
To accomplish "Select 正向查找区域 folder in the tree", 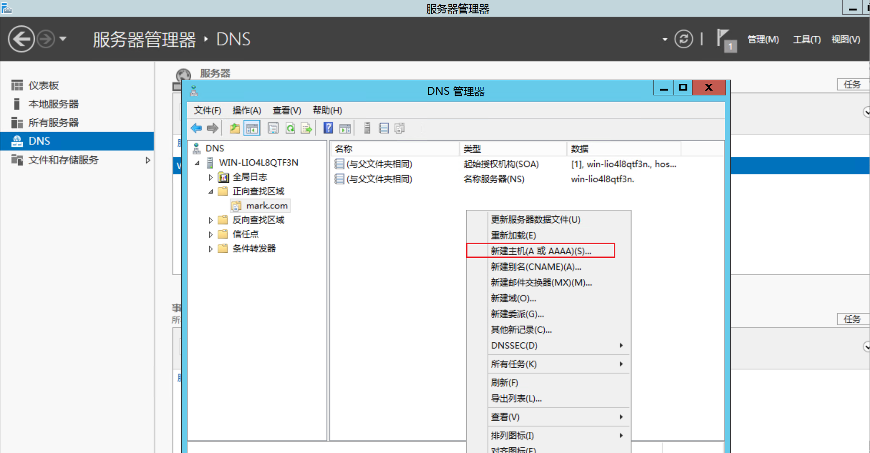I will point(258,191).
